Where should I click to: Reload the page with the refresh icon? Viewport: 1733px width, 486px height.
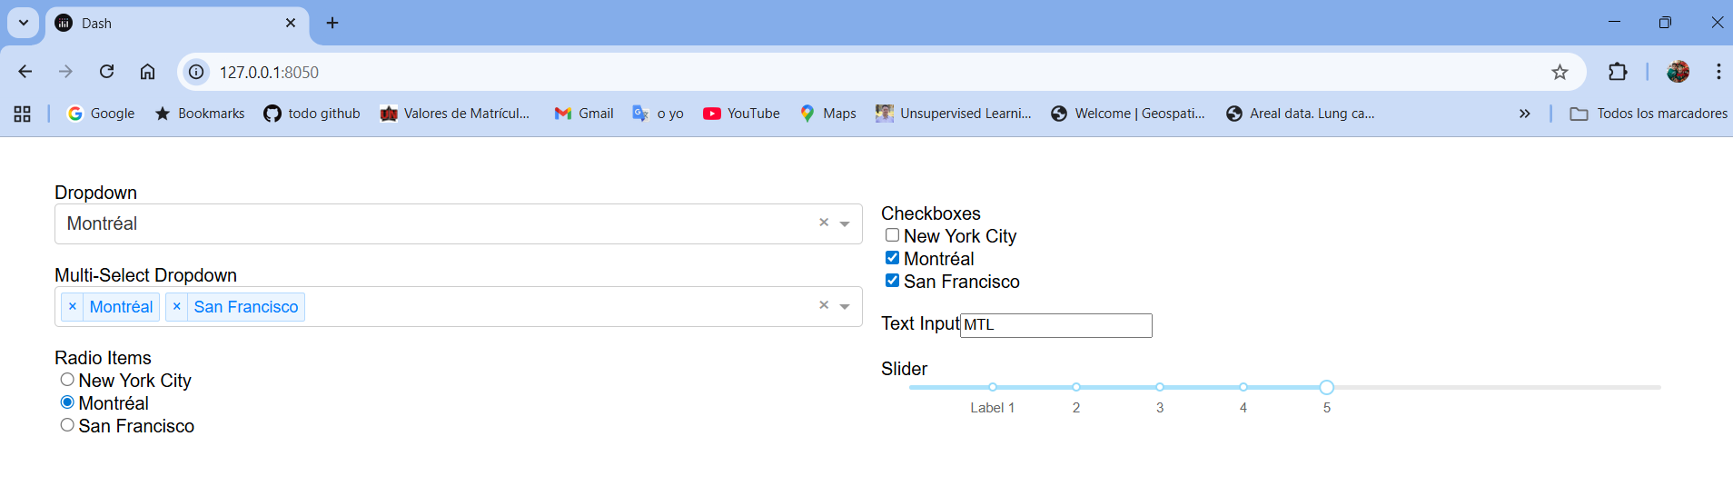pos(106,72)
